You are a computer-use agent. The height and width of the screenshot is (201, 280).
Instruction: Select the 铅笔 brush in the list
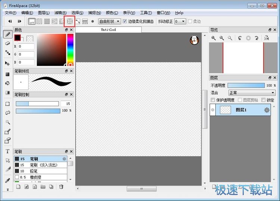[34, 171]
